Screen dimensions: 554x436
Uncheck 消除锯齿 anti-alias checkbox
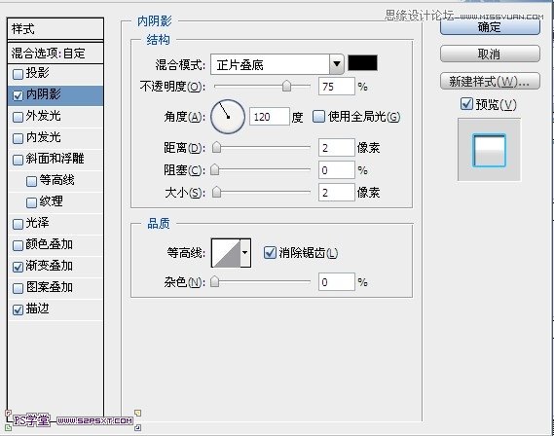[x=270, y=252]
